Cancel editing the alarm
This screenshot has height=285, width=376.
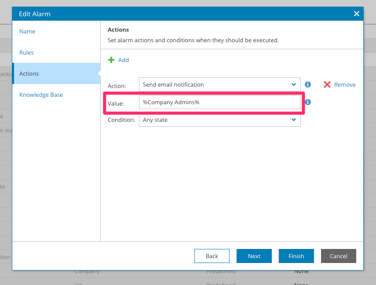pos(338,256)
